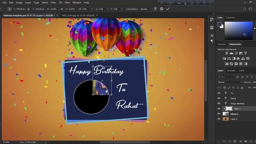Add a Black & White adjustment
256x144 pixels.
(x=234, y=58)
